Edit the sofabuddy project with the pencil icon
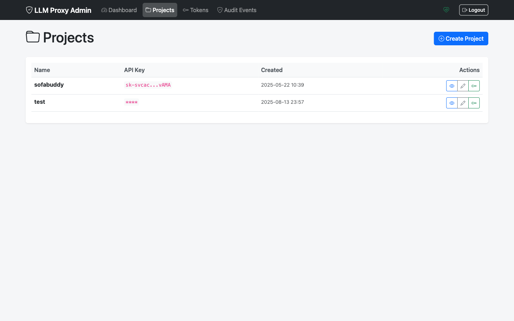Screen dimensions: 514x321 click(x=463, y=86)
